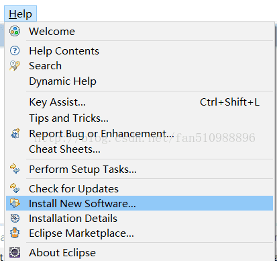Click the Perform Setup Tasks arrows icon
The height and width of the screenshot is (261, 277).
click(x=15, y=169)
